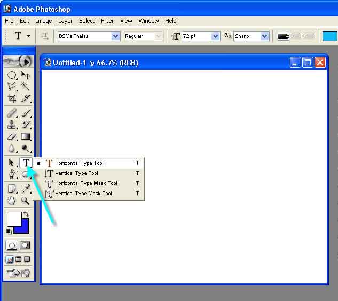338x301 pixels.
Task: Select the History Brush tool
Action: click(x=26, y=125)
